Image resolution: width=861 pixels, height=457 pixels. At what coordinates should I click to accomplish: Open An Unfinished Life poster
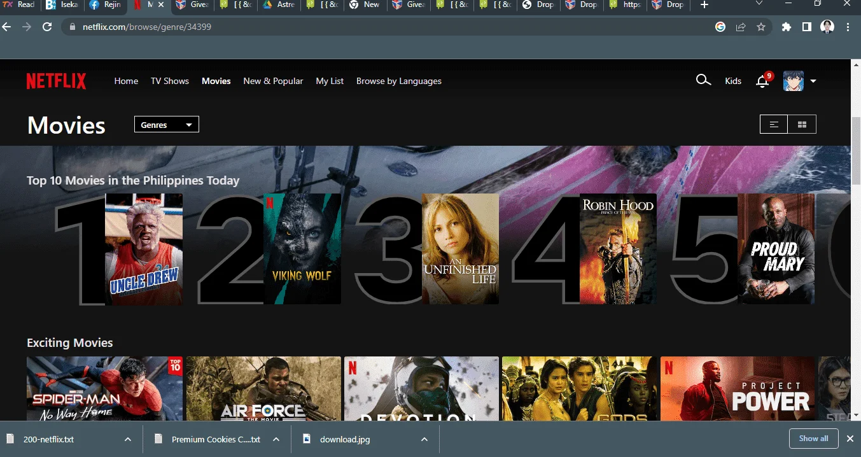[461, 249]
